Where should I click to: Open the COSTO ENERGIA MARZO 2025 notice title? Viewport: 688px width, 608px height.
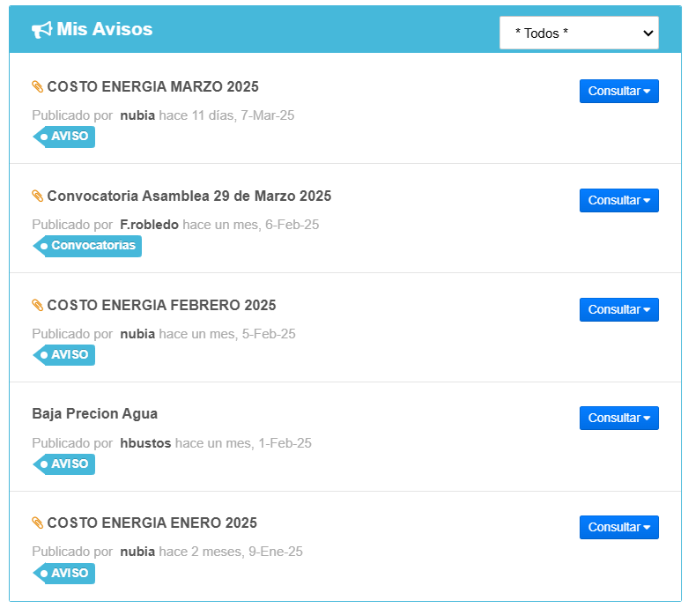(152, 87)
